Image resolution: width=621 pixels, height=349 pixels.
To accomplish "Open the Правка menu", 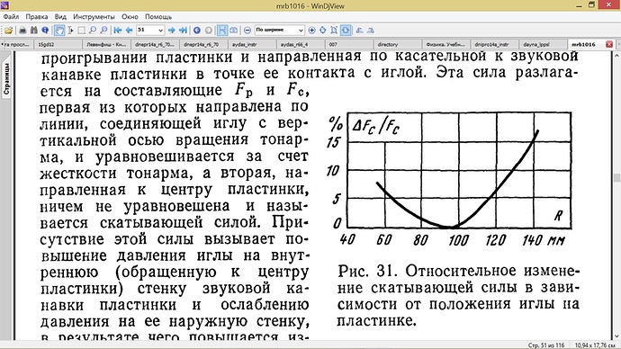I will pos(37,16).
